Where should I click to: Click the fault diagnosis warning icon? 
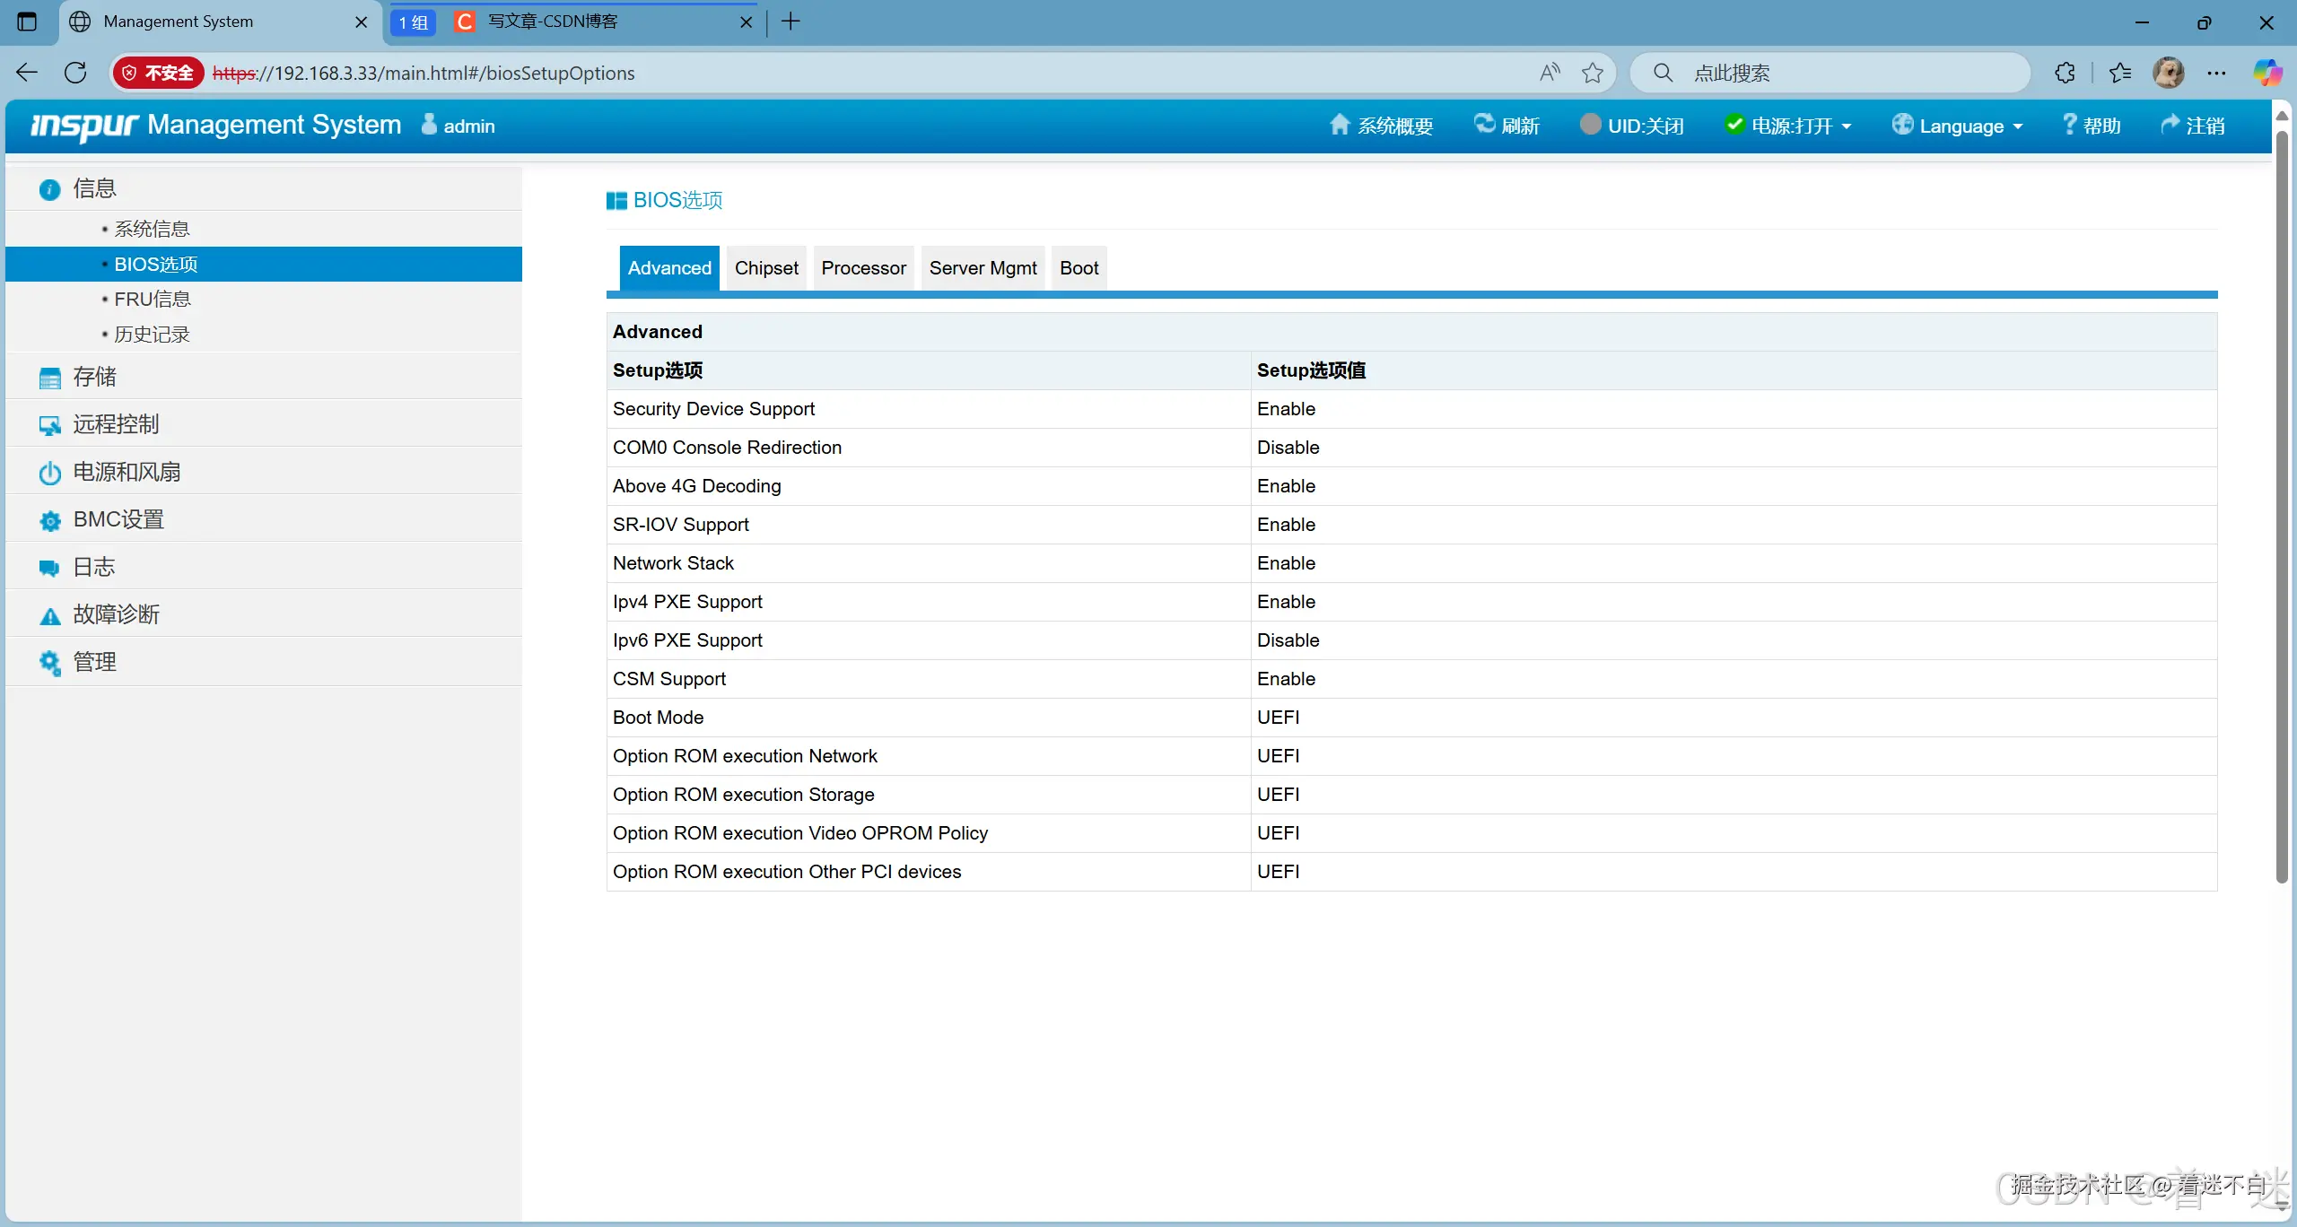[x=49, y=615]
